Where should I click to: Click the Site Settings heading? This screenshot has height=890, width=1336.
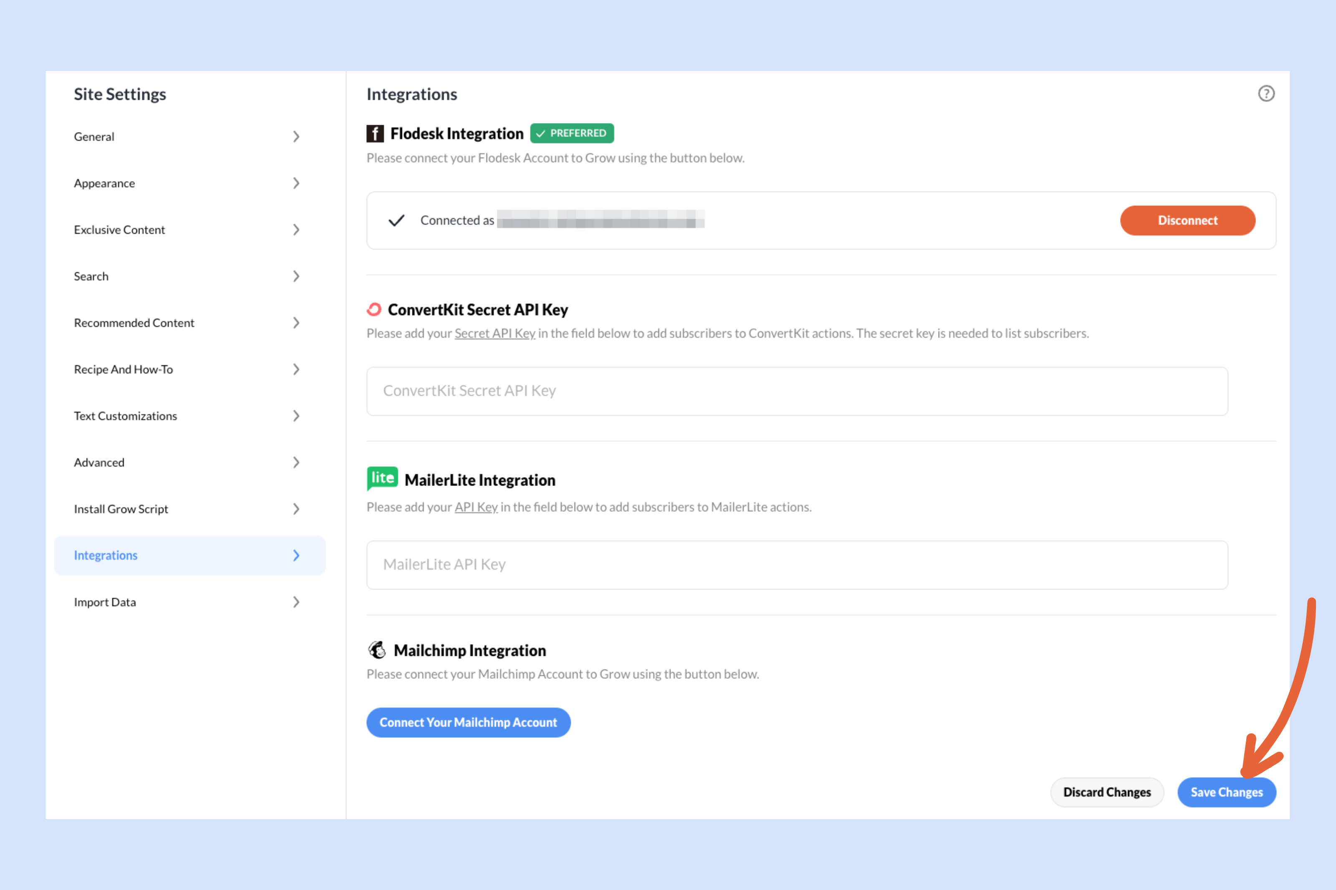(x=120, y=94)
